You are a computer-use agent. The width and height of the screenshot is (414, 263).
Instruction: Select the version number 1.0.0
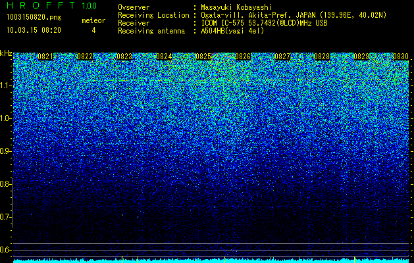tap(89, 5)
